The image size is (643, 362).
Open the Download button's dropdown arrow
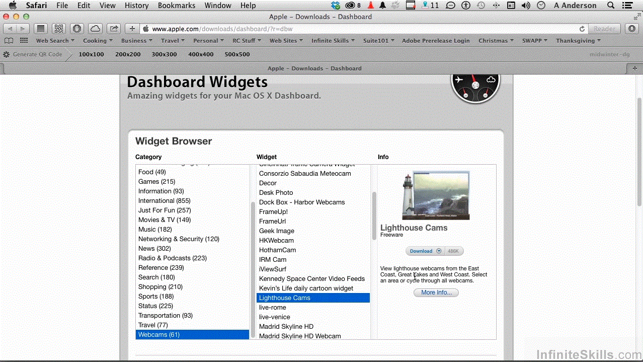click(x=439, y=251)
